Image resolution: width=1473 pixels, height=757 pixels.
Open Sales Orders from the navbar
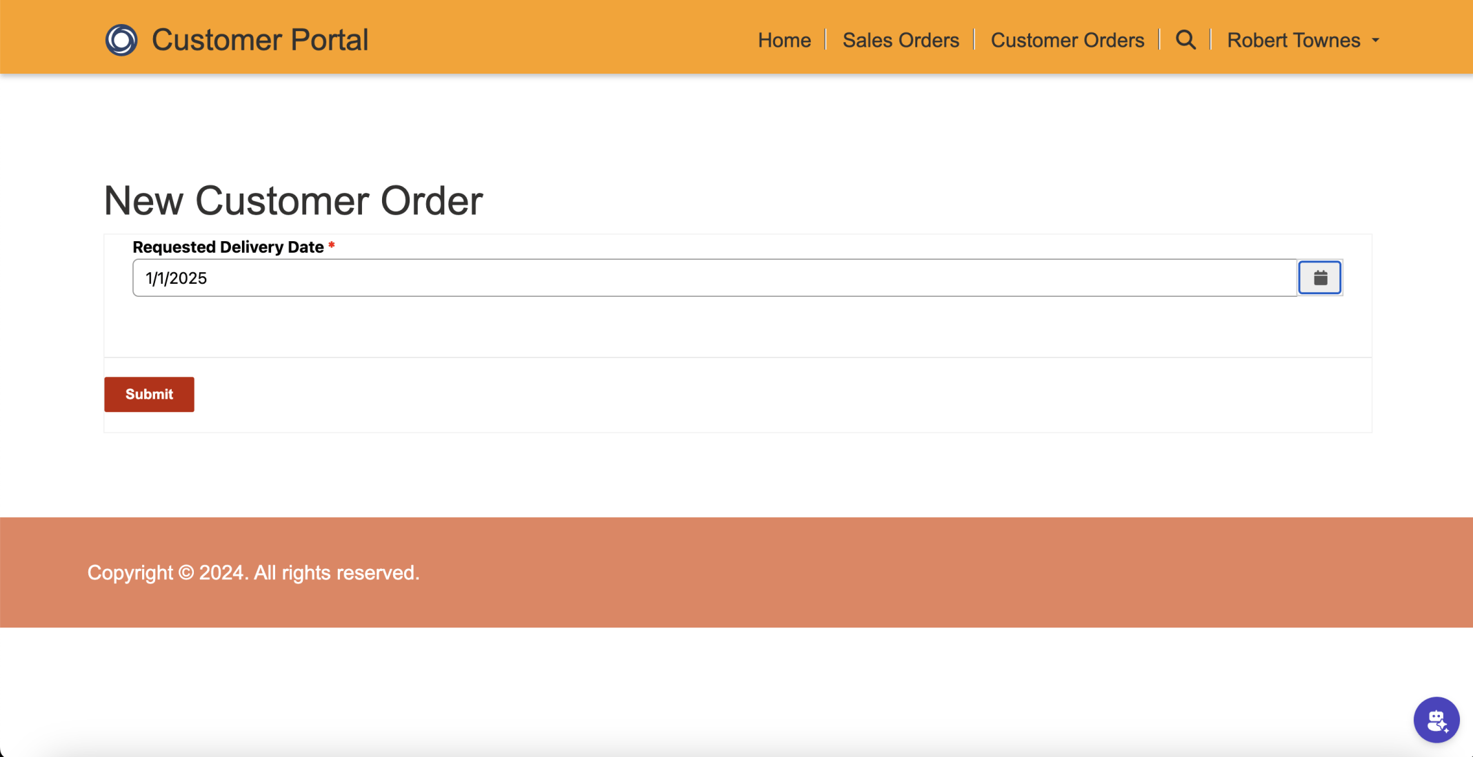[901, 41]
